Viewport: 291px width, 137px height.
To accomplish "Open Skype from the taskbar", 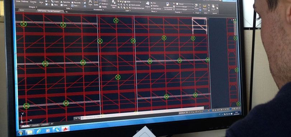I will (57, 129).
